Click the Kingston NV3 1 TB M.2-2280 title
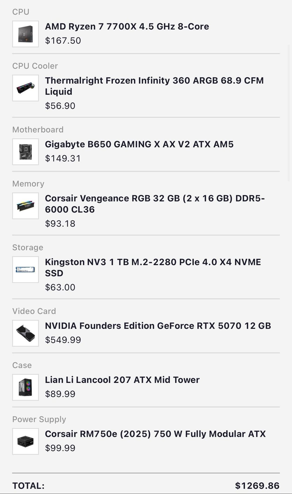Image resolution: width=292 pixels, height=494 pixels. click(153, 267)
